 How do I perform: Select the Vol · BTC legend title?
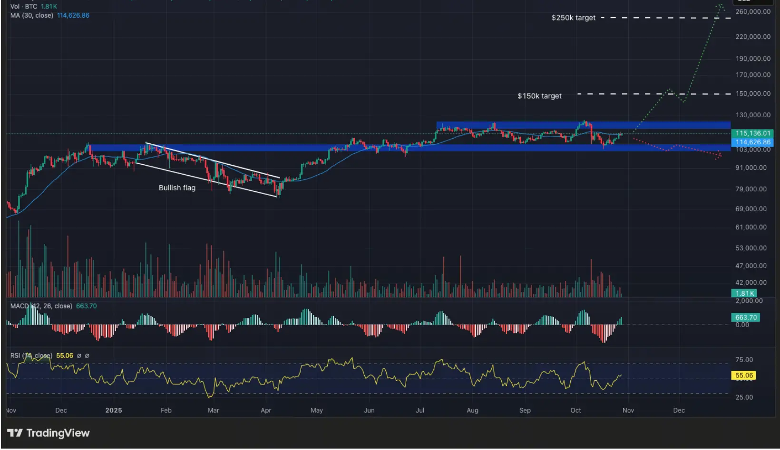pos(24,7)
